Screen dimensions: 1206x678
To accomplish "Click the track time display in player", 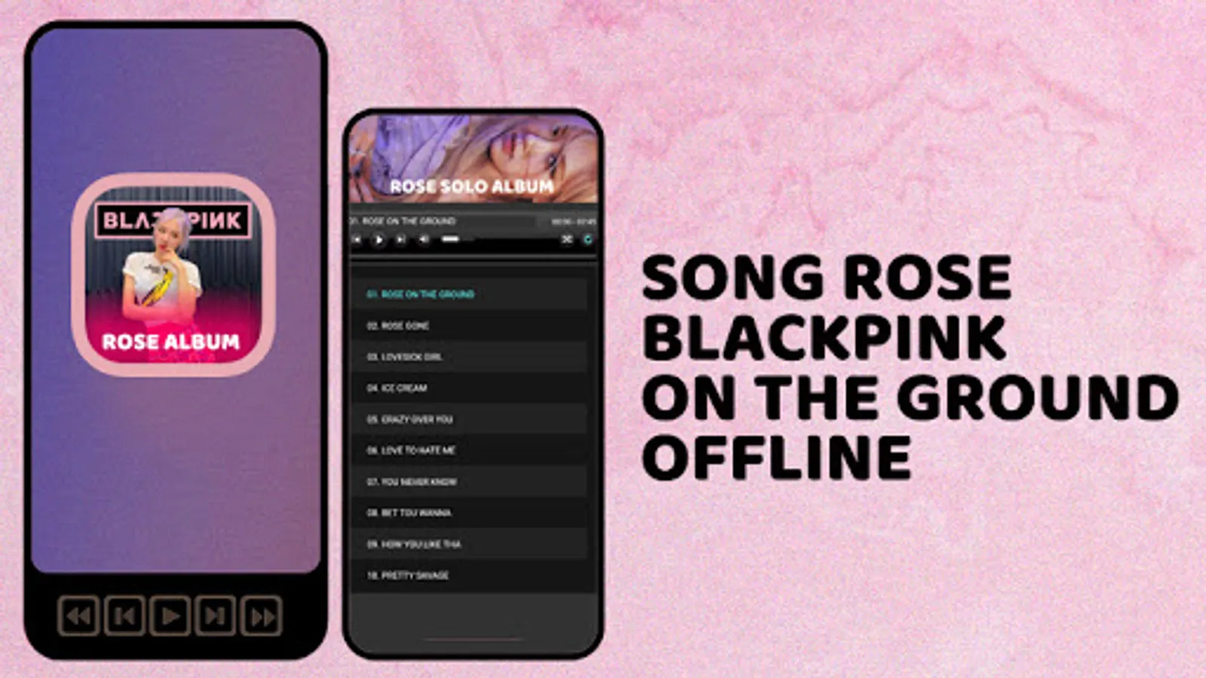I will 573,221.
